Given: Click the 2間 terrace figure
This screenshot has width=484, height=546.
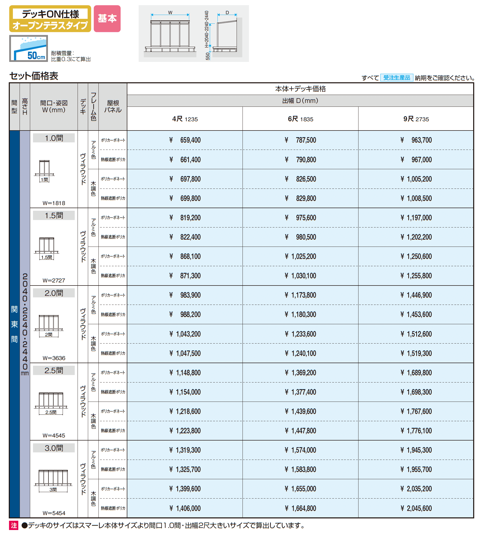Looking at the screenshot, I should click(x=49, y=326).
